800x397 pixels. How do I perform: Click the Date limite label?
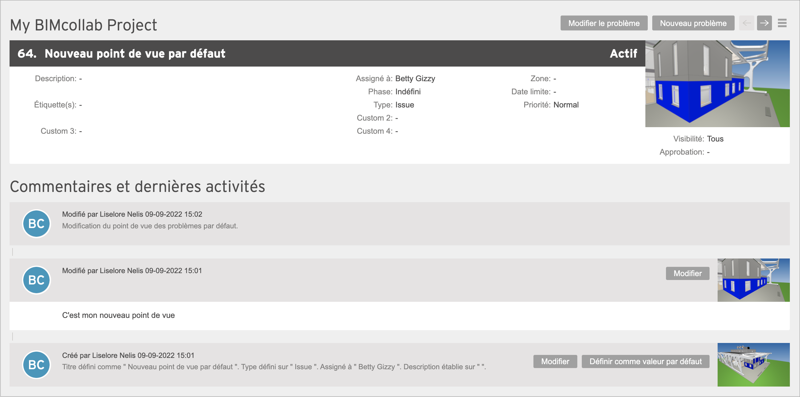[x=531, y=92]
